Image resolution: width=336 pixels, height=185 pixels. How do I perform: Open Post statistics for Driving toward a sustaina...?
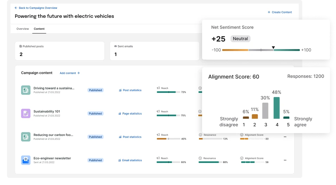[x=130, y=90]
